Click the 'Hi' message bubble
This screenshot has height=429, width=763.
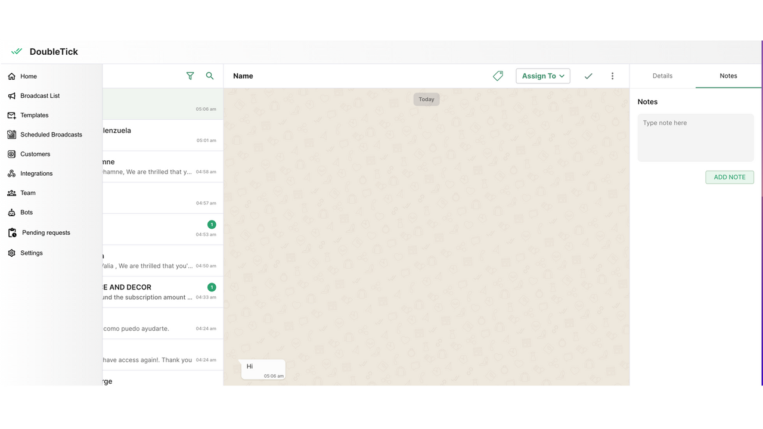click(x=263, y=369)
